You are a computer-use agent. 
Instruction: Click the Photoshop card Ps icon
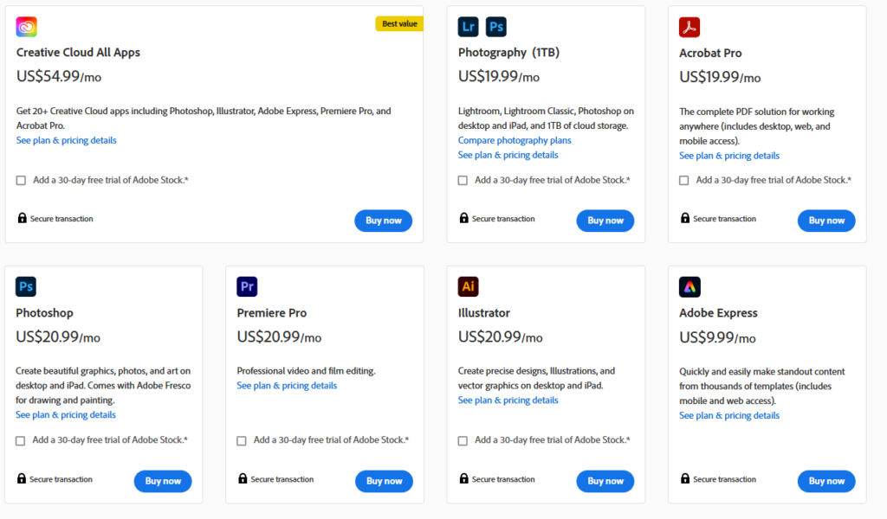pos(26,286)
